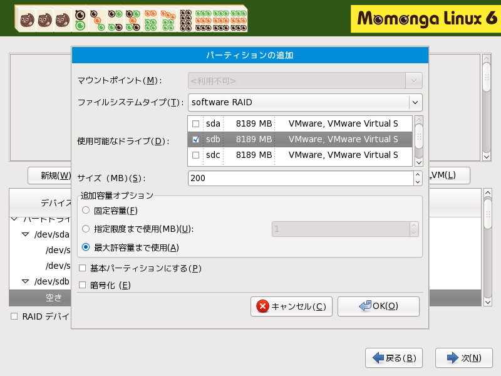Click the LVM(L) button behind the dialog

click(449, 175)
